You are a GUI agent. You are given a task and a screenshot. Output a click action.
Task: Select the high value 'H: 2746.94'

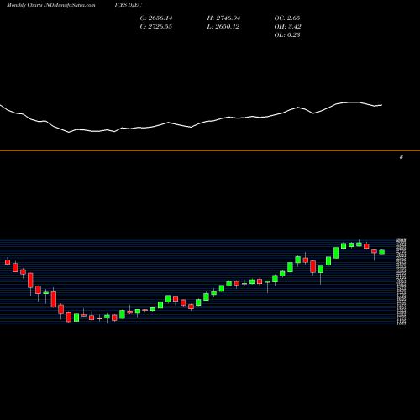click(223, 18)
